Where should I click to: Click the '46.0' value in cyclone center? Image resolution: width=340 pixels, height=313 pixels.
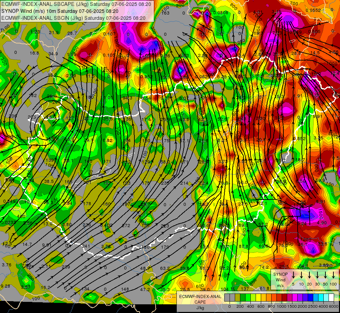coord(52,118)
